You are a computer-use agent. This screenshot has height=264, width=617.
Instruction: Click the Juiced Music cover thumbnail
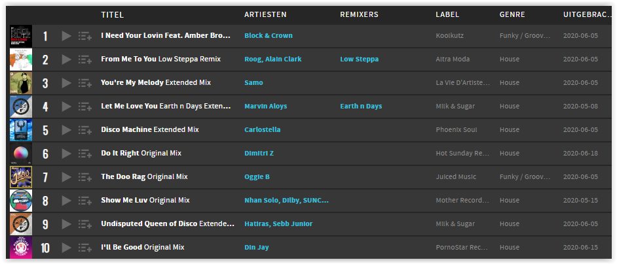coord(21,177)
